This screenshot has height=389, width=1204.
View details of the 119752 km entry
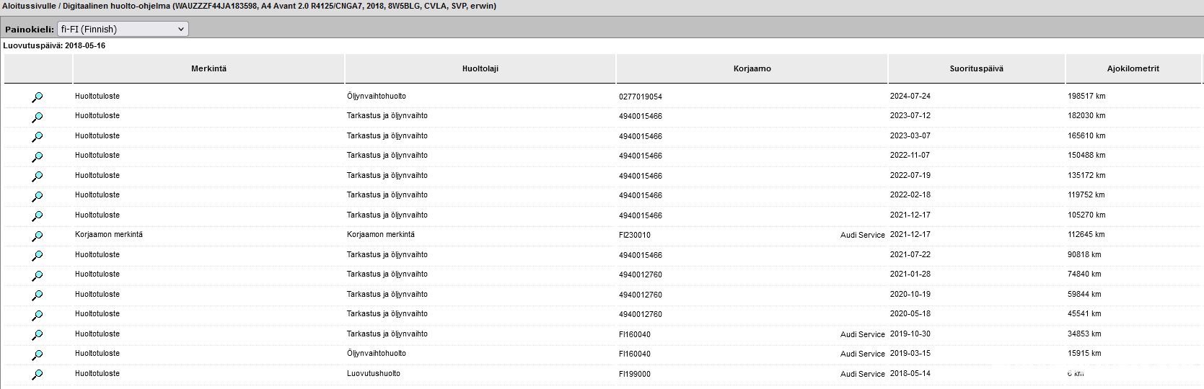[x=38, y=196]
